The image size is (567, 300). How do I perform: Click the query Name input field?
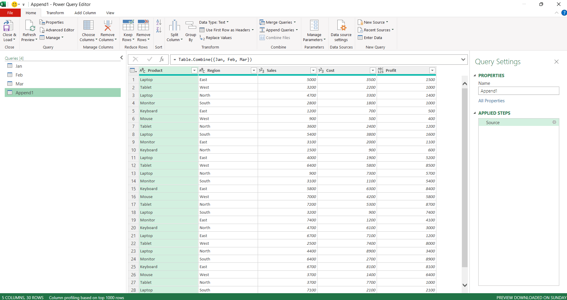519,91
